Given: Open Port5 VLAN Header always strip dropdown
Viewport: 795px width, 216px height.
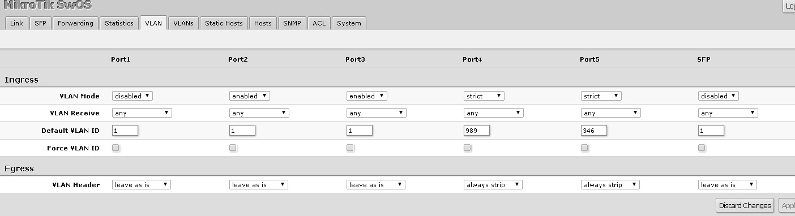Looking at the screenshot, I should coord(610,185).
